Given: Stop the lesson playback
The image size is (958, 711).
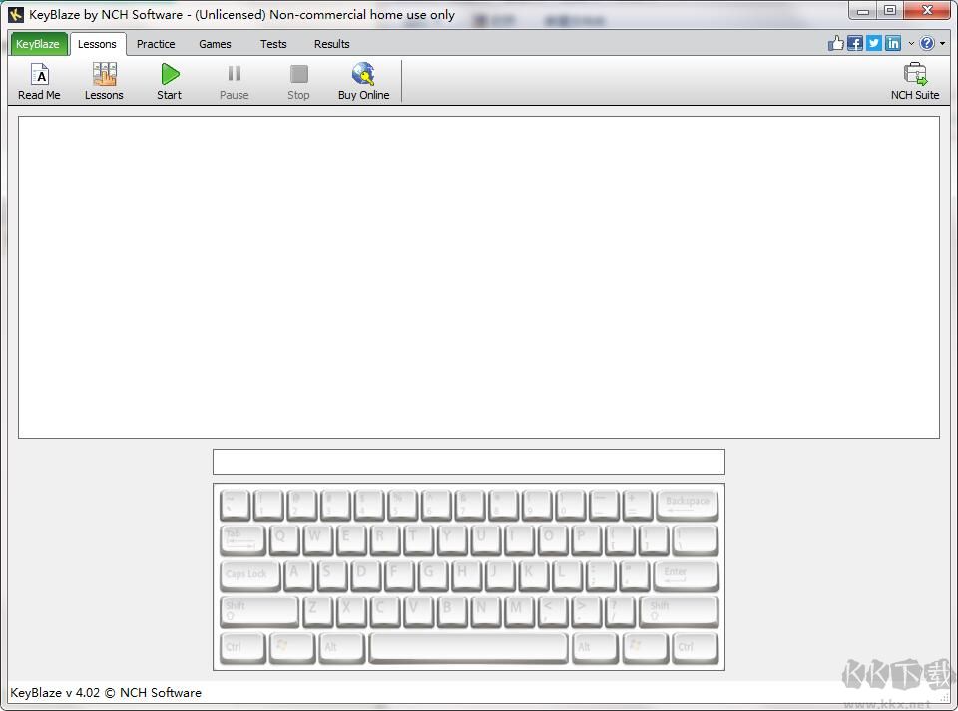Looking at the screenshot, I should (298, 80).
